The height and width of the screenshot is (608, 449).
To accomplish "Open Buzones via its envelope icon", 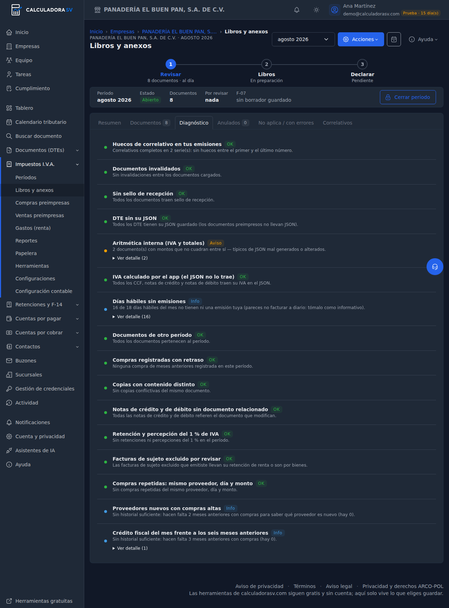I will click(x=9, y=361).
